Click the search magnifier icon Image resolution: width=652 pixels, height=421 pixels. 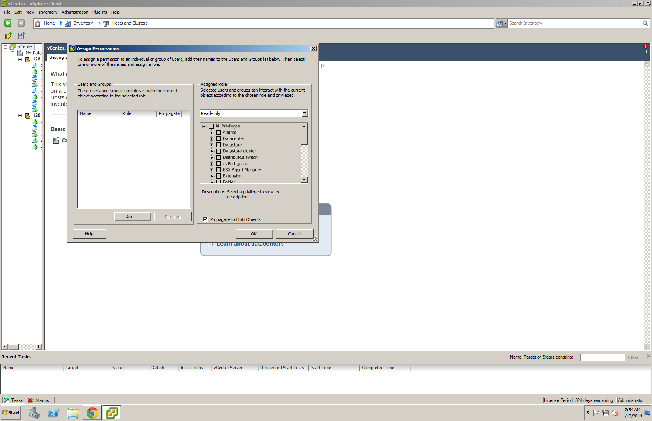(645, 23)
